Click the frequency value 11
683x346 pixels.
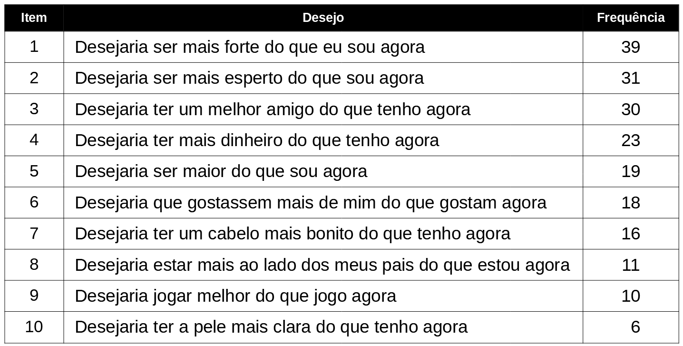click(x=630, y=265)
